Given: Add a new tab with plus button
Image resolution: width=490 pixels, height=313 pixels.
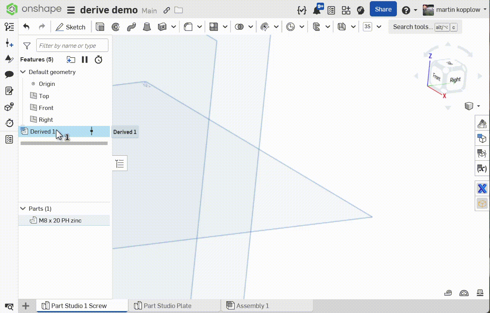Looking at the screenshot, I should click(26, 306).
